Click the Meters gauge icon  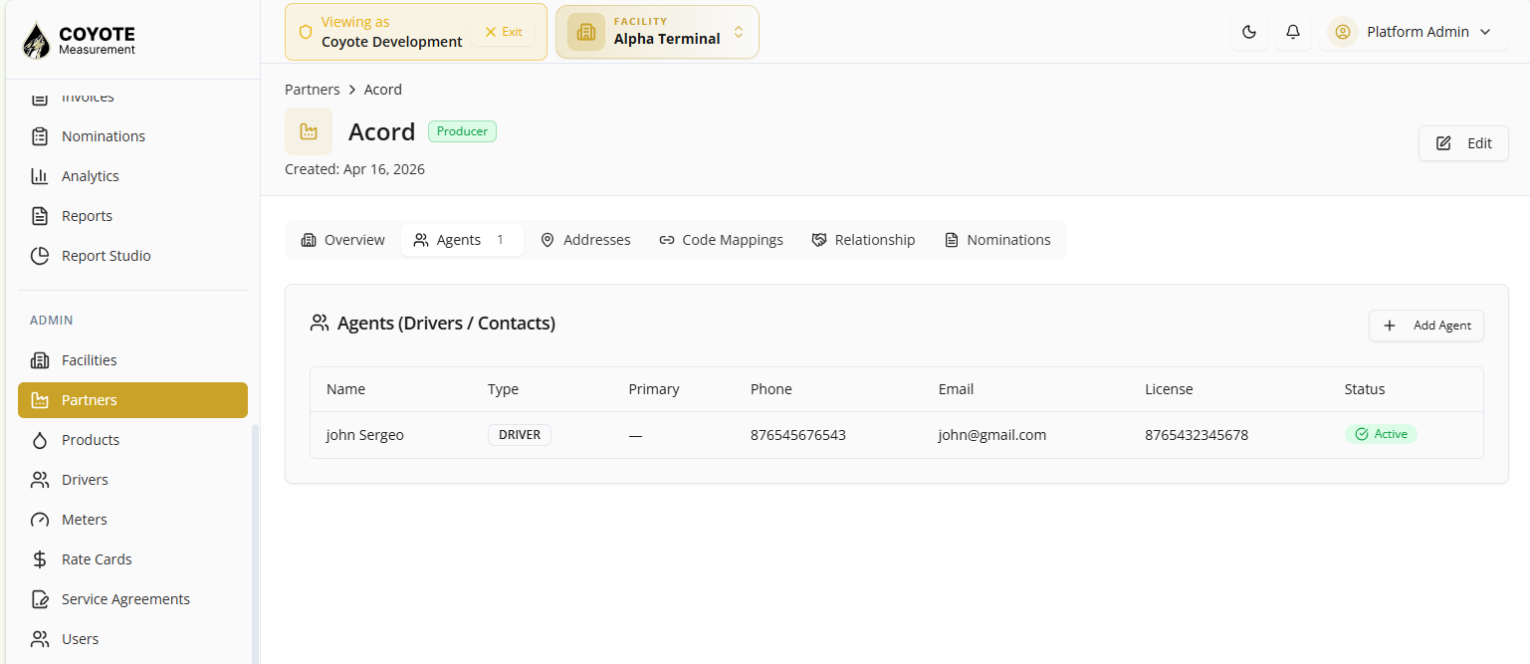(x=40, y=520)
